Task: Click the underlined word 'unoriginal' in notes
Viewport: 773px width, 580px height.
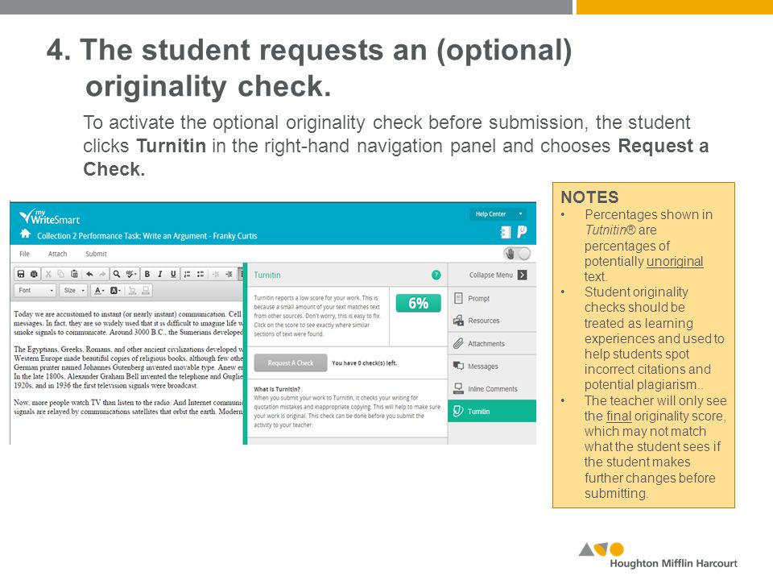Action: tap(675, 261)
